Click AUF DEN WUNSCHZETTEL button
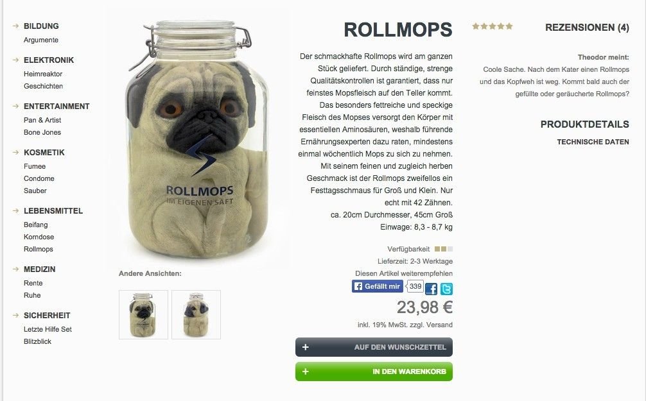 click(x=374, y=347)
